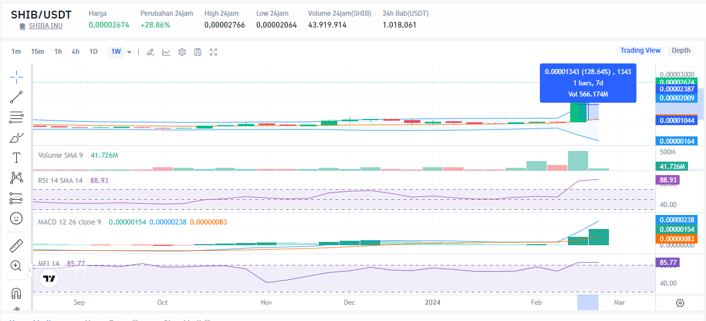Click the Nov label on time axis

point(267,302)
